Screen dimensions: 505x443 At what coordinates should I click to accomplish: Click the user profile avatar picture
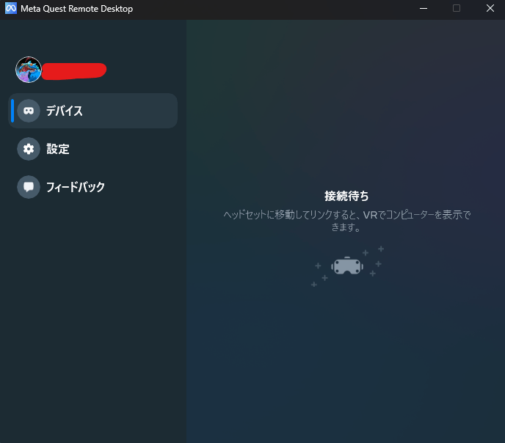pyautogui.click(x=29, y=70)
